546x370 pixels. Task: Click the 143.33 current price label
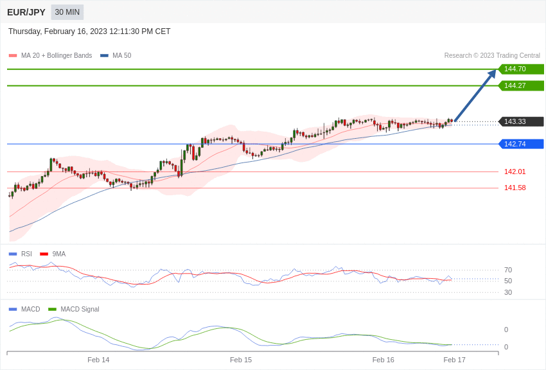(x=521, y=121)
